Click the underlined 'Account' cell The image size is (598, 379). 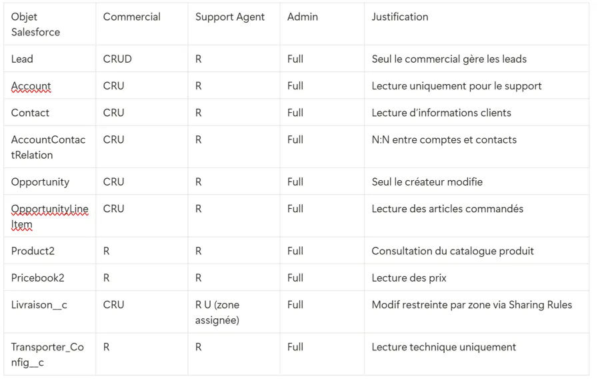point(31,86)
